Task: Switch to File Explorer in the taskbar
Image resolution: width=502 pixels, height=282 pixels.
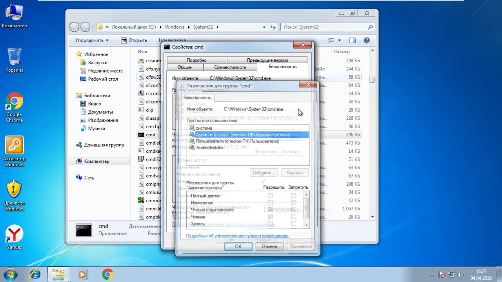Action: (58, 274)
